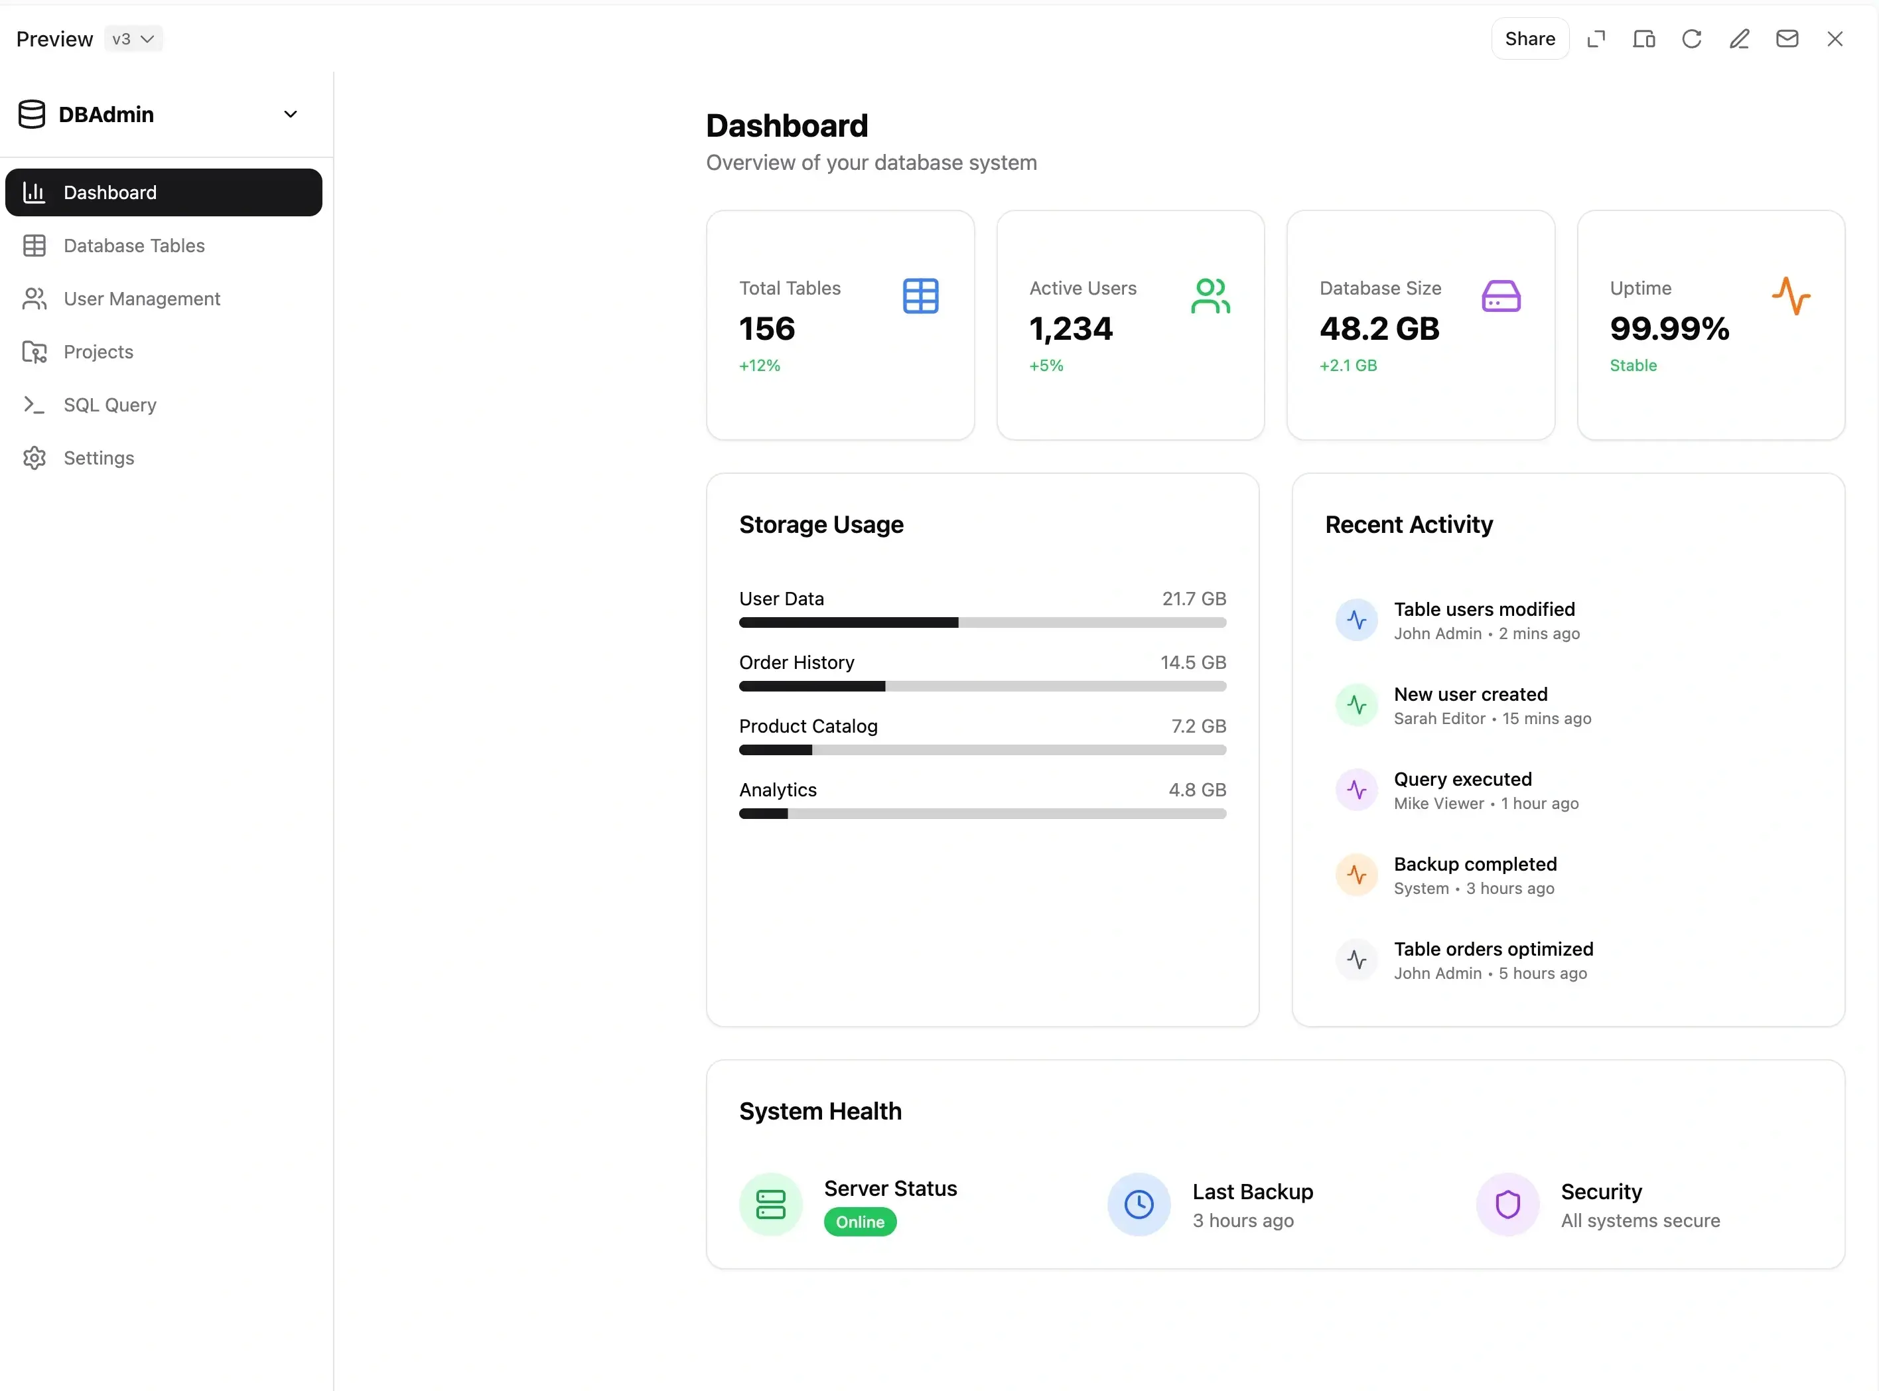The width and height of the screenshot is (1879, 1391).
Task: Select Dashboard in the sidebar navigation
Action: pyautogui.click(x=163, y=192)
